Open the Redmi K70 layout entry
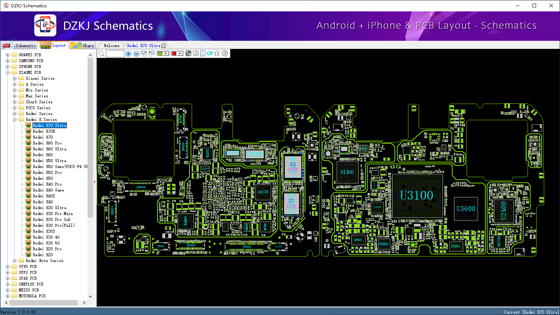Image resolution: width=560 pixels, height=315 pixels. [x=43, y=137]
